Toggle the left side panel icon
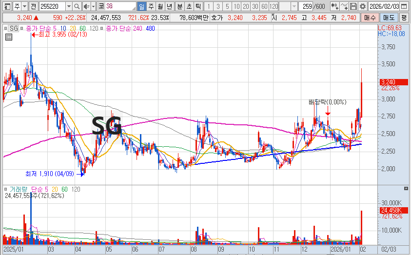This screenshot has width=411, height=255. pos(7,6)
